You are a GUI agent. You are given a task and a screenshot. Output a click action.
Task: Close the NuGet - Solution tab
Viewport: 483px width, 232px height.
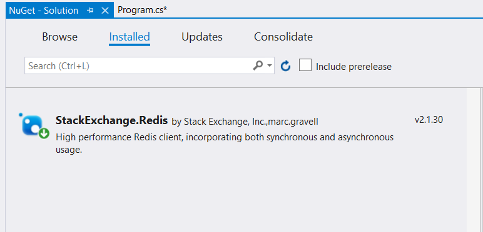coord(105,11)
